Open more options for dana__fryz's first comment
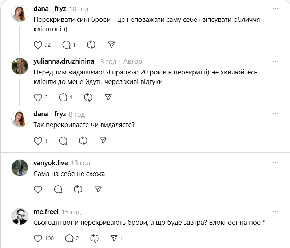Image resolution: width=290 pixels, height=248 pixels. click(x=277, y=8)
